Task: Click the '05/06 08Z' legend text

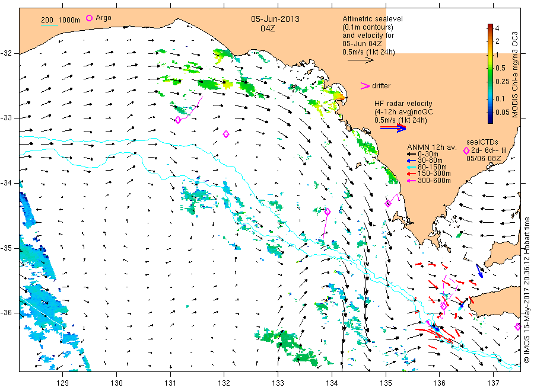Action: tap(484, 159)
